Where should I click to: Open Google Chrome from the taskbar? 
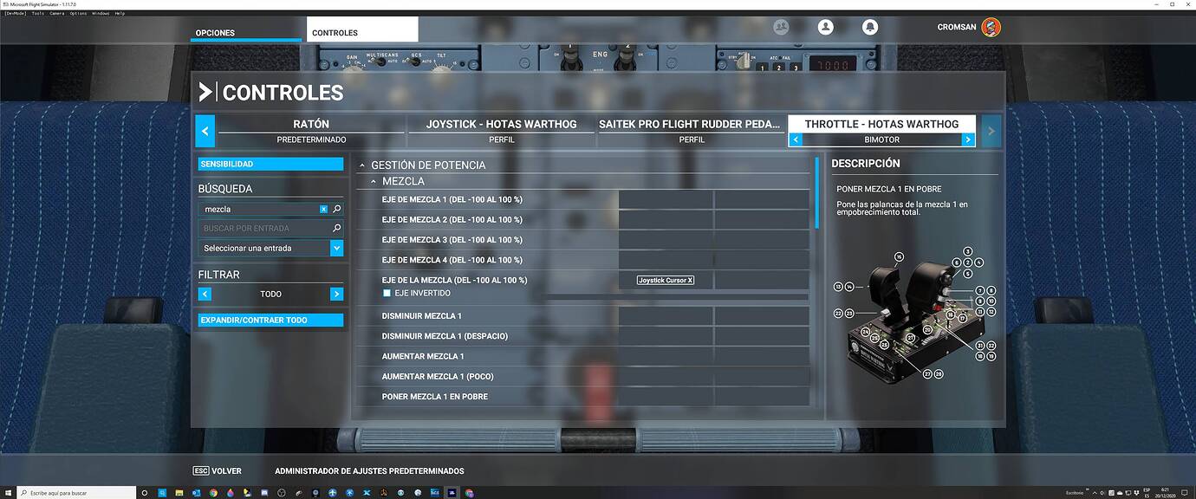pos(212,493)
